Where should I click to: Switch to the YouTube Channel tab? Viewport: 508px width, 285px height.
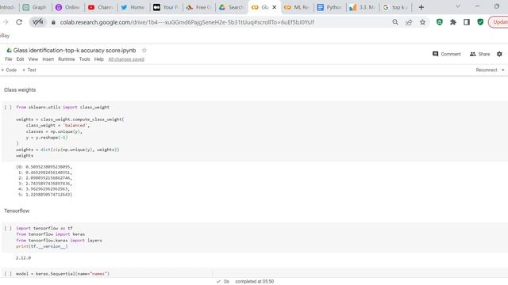(x=101, y=7)
